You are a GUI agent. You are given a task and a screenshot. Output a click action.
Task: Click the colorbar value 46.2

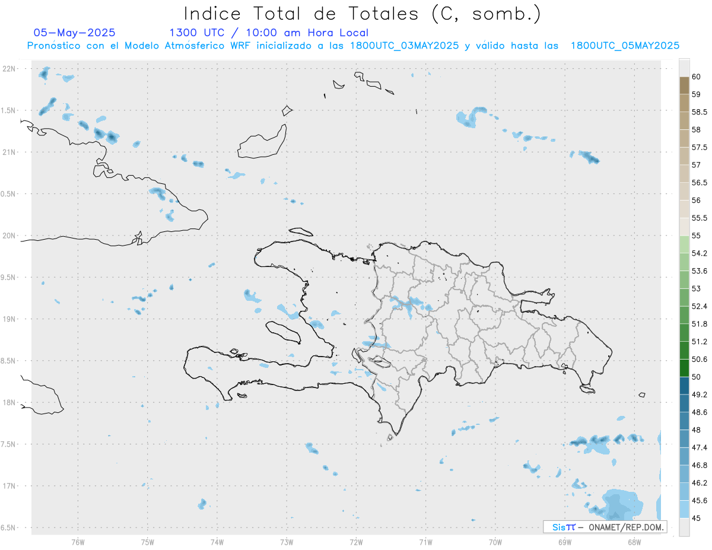[x=699, y=483]
